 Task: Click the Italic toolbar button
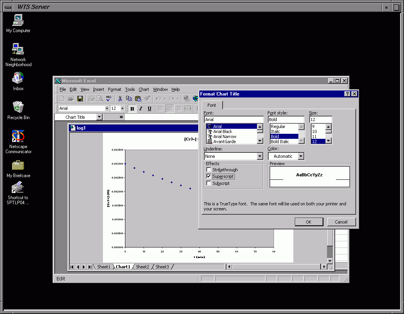tap(140, 109)
